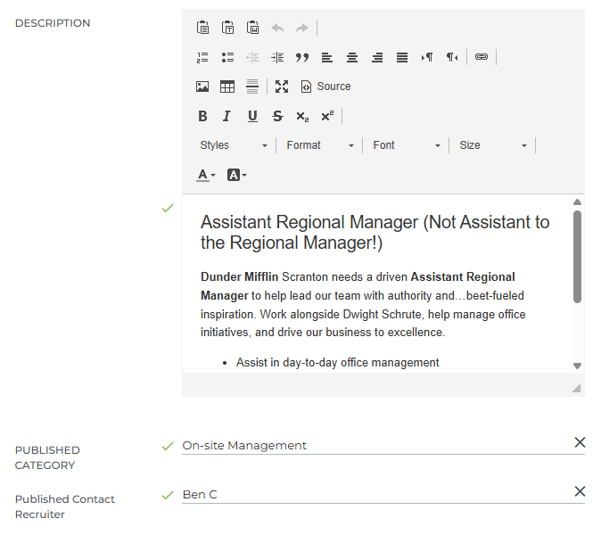This screenshot has height=535, width=601.
Task: Insert a link using the link icon
Action: click(482, 57)
